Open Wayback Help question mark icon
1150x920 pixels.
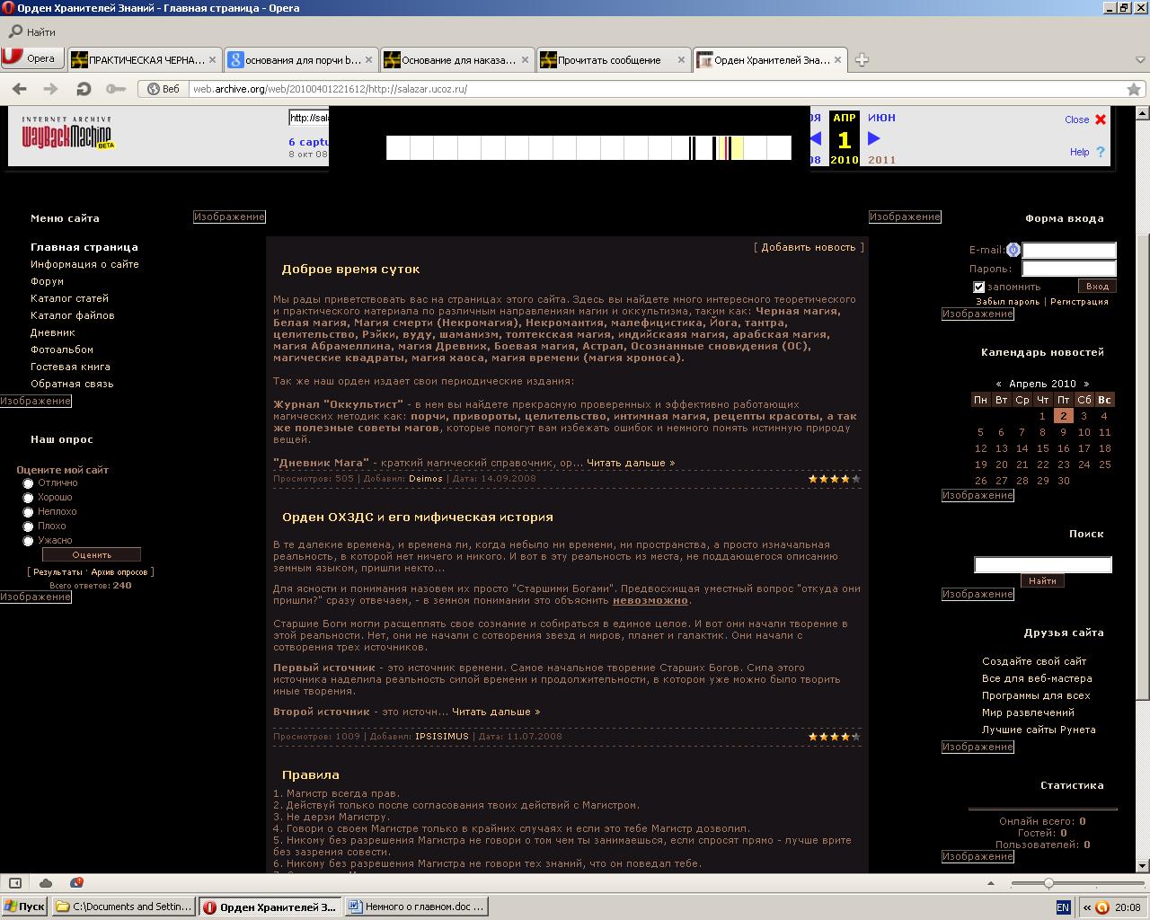(1101, 152)
